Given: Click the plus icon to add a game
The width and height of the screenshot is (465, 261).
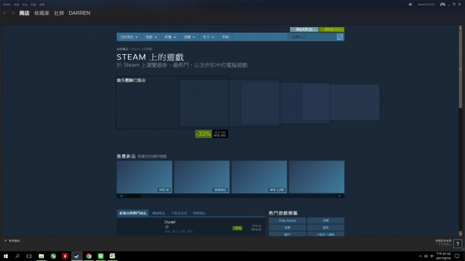Looking at the screenshot, I should 5,240.
